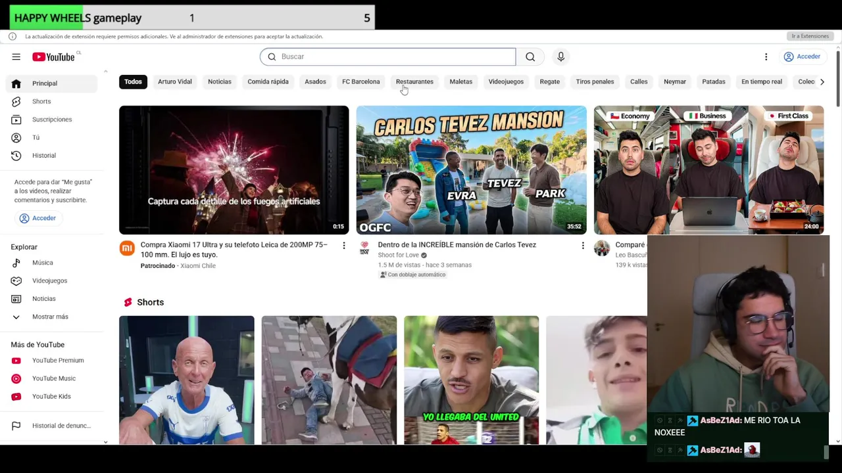This screenshot has height=473, width=842.
Task: Select the FC Barcelona chip
Action: 360,81
